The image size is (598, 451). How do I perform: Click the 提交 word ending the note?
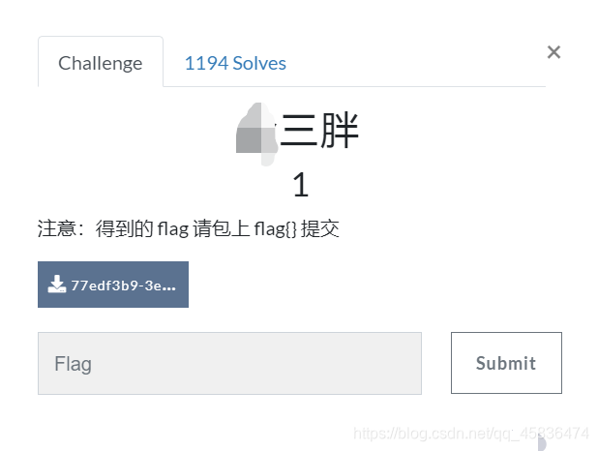click(x=320, y=229)
